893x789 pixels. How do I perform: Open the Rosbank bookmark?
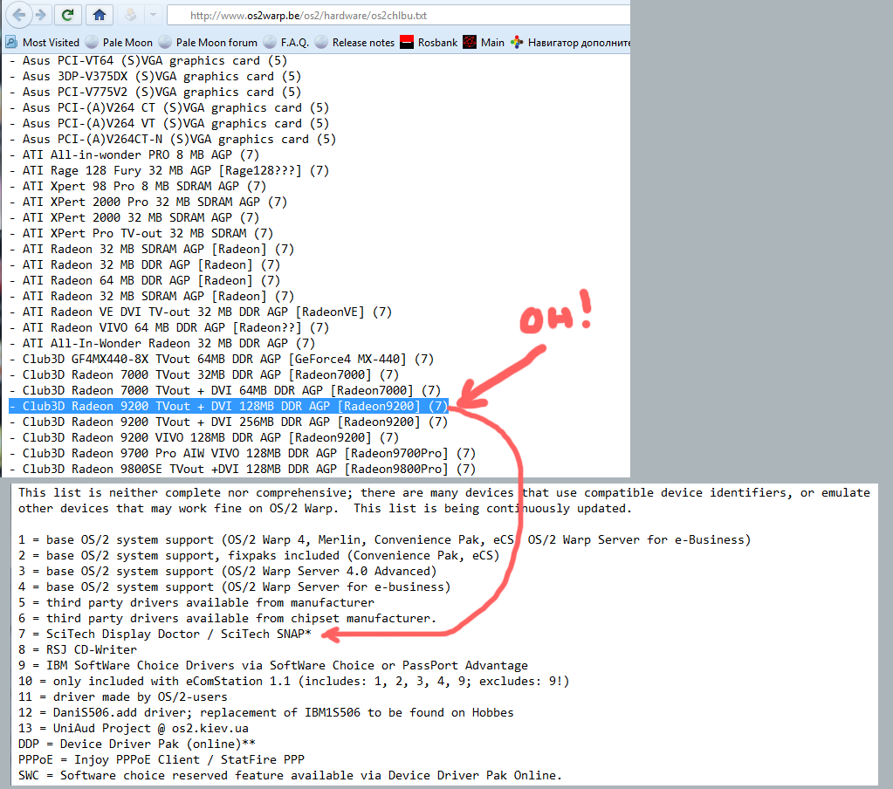tap(429, 42)
